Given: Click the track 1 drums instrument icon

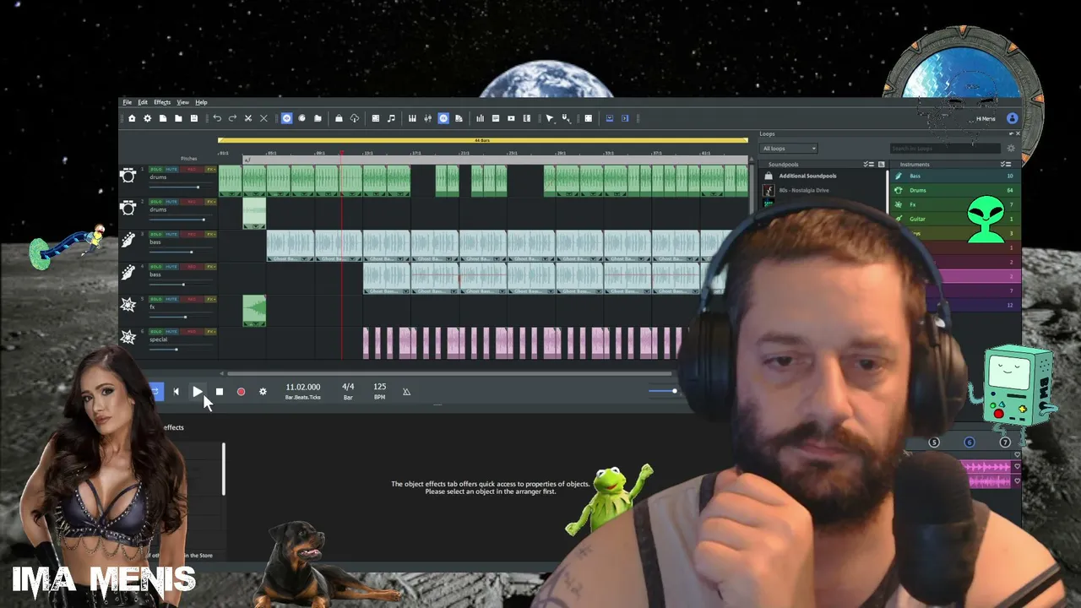Looking at the screenshot, I should tap(128, 176).
